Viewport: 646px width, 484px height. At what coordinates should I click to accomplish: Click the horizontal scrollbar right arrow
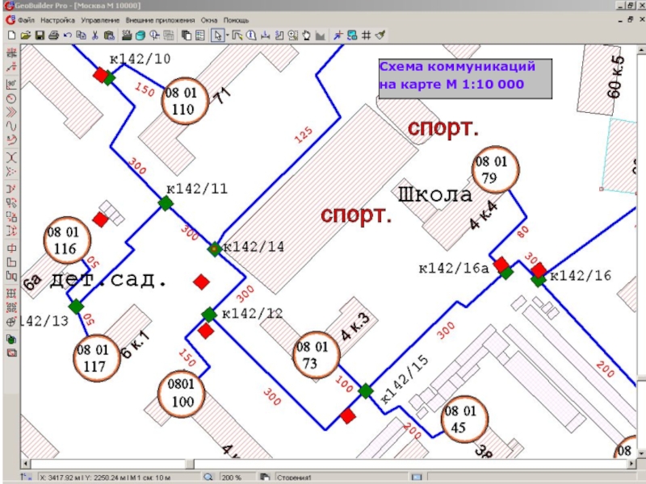point(630,465)
